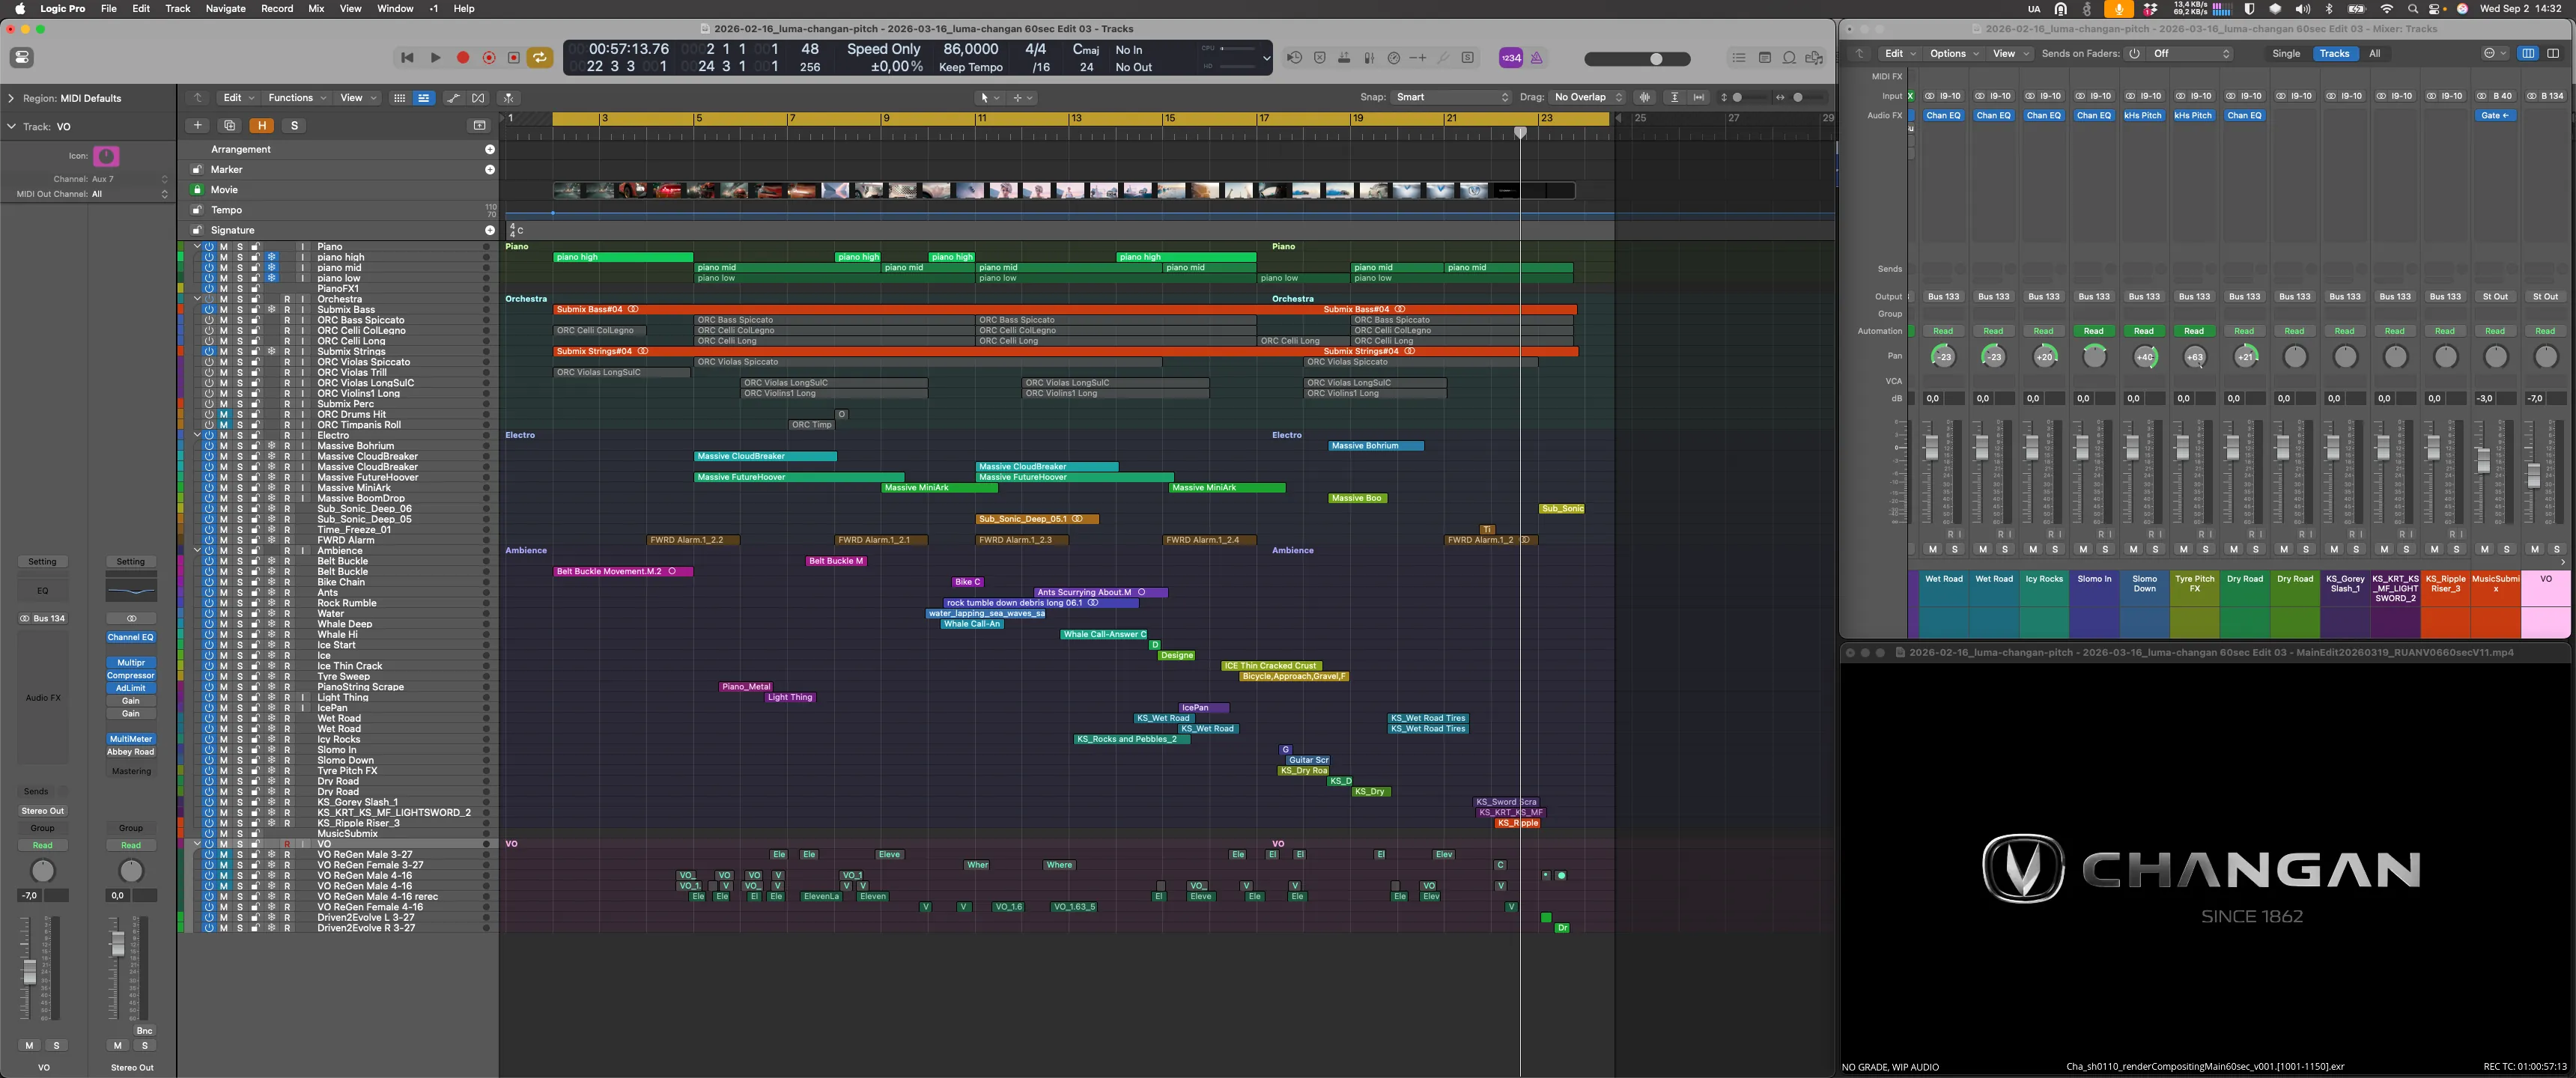Open the Mixer Options dropdown
This screenshot has width=2576, height=1078.
point(1953,54)
